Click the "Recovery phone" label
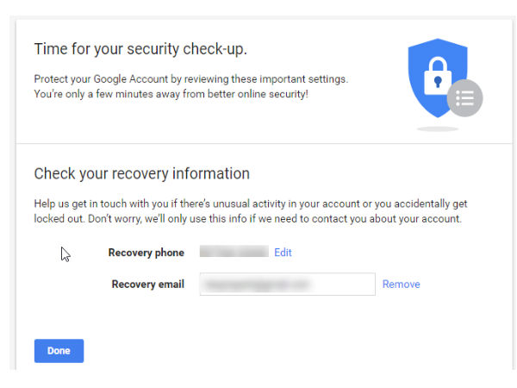Viewport: 517px width, 388px height. 146,253
